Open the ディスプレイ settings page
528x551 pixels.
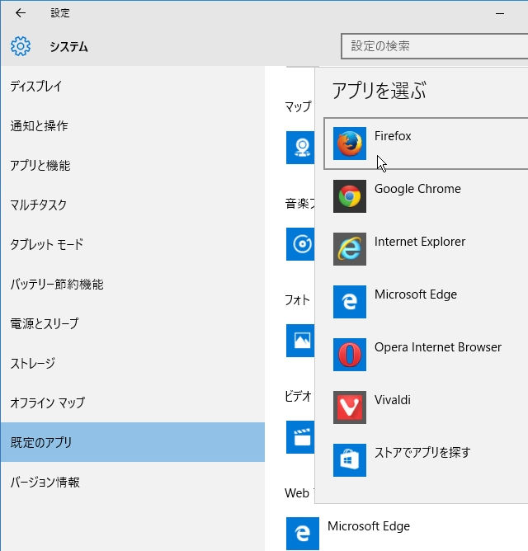[133, 86]
